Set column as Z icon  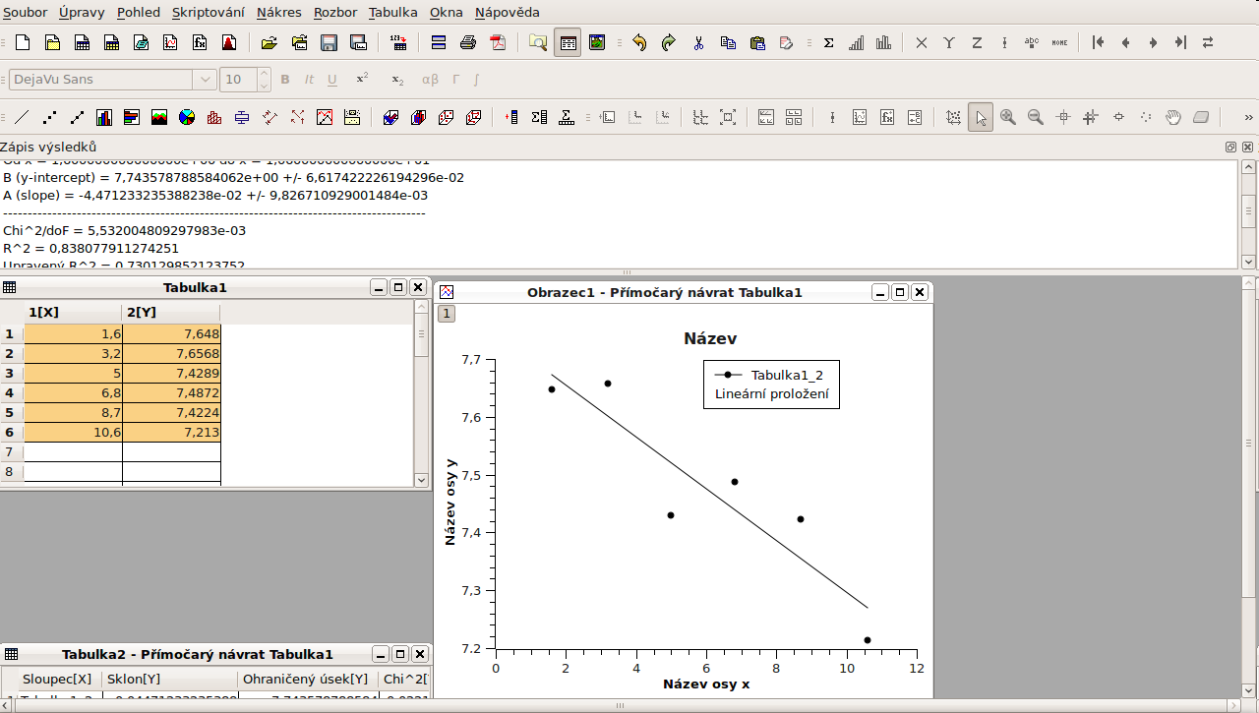point(977,42)
